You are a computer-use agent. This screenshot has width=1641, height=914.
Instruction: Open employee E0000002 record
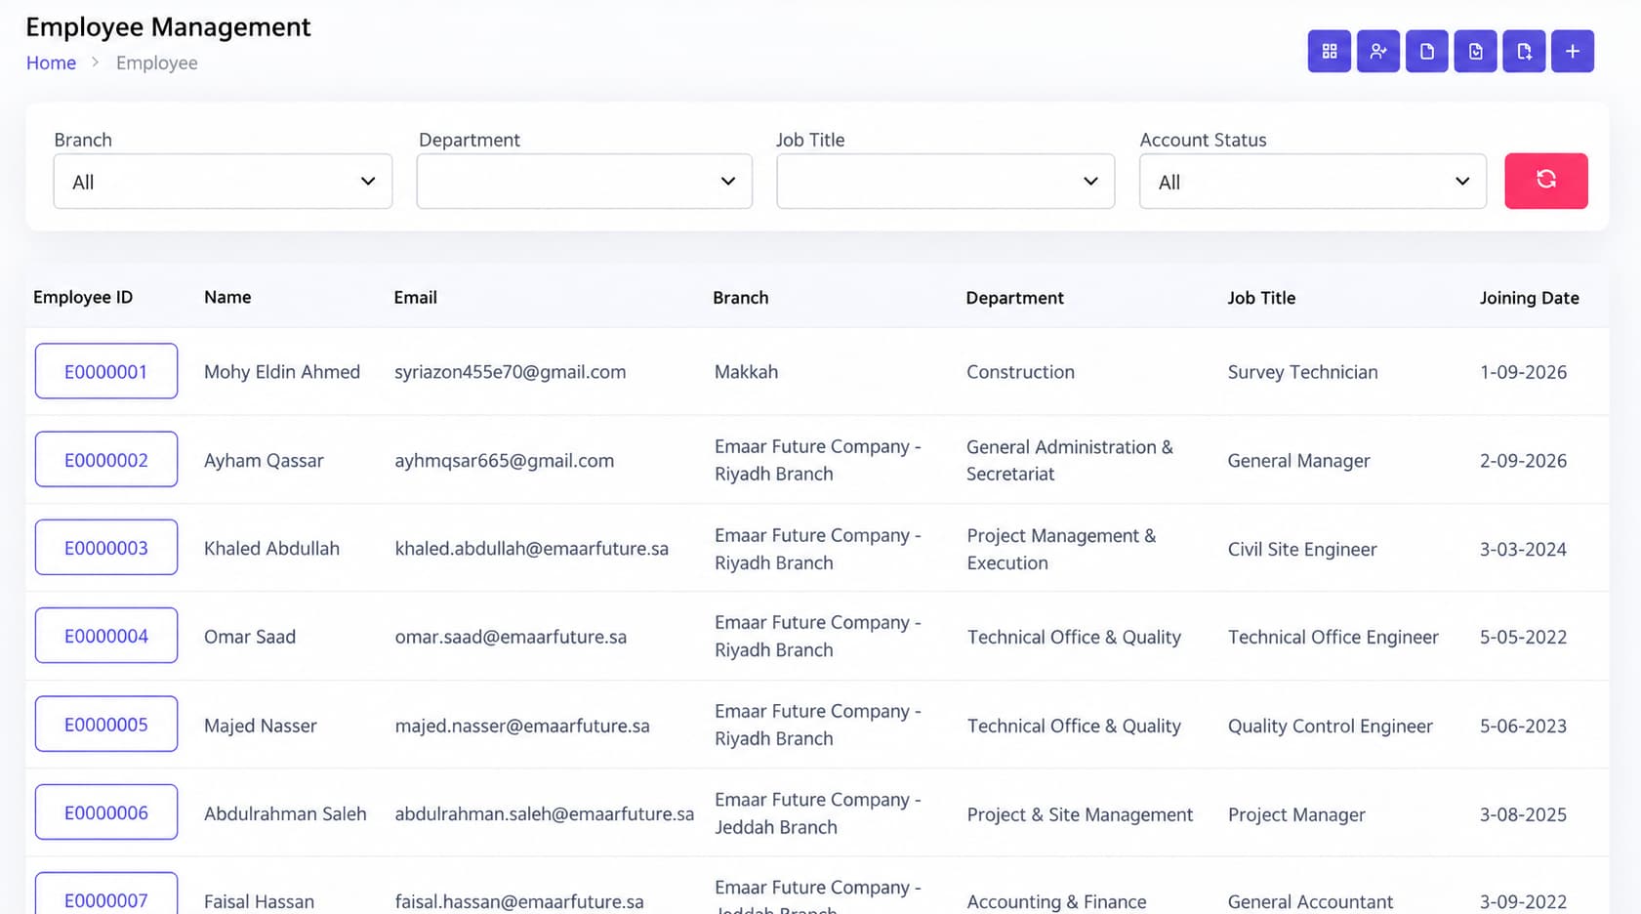click(106, 459)
